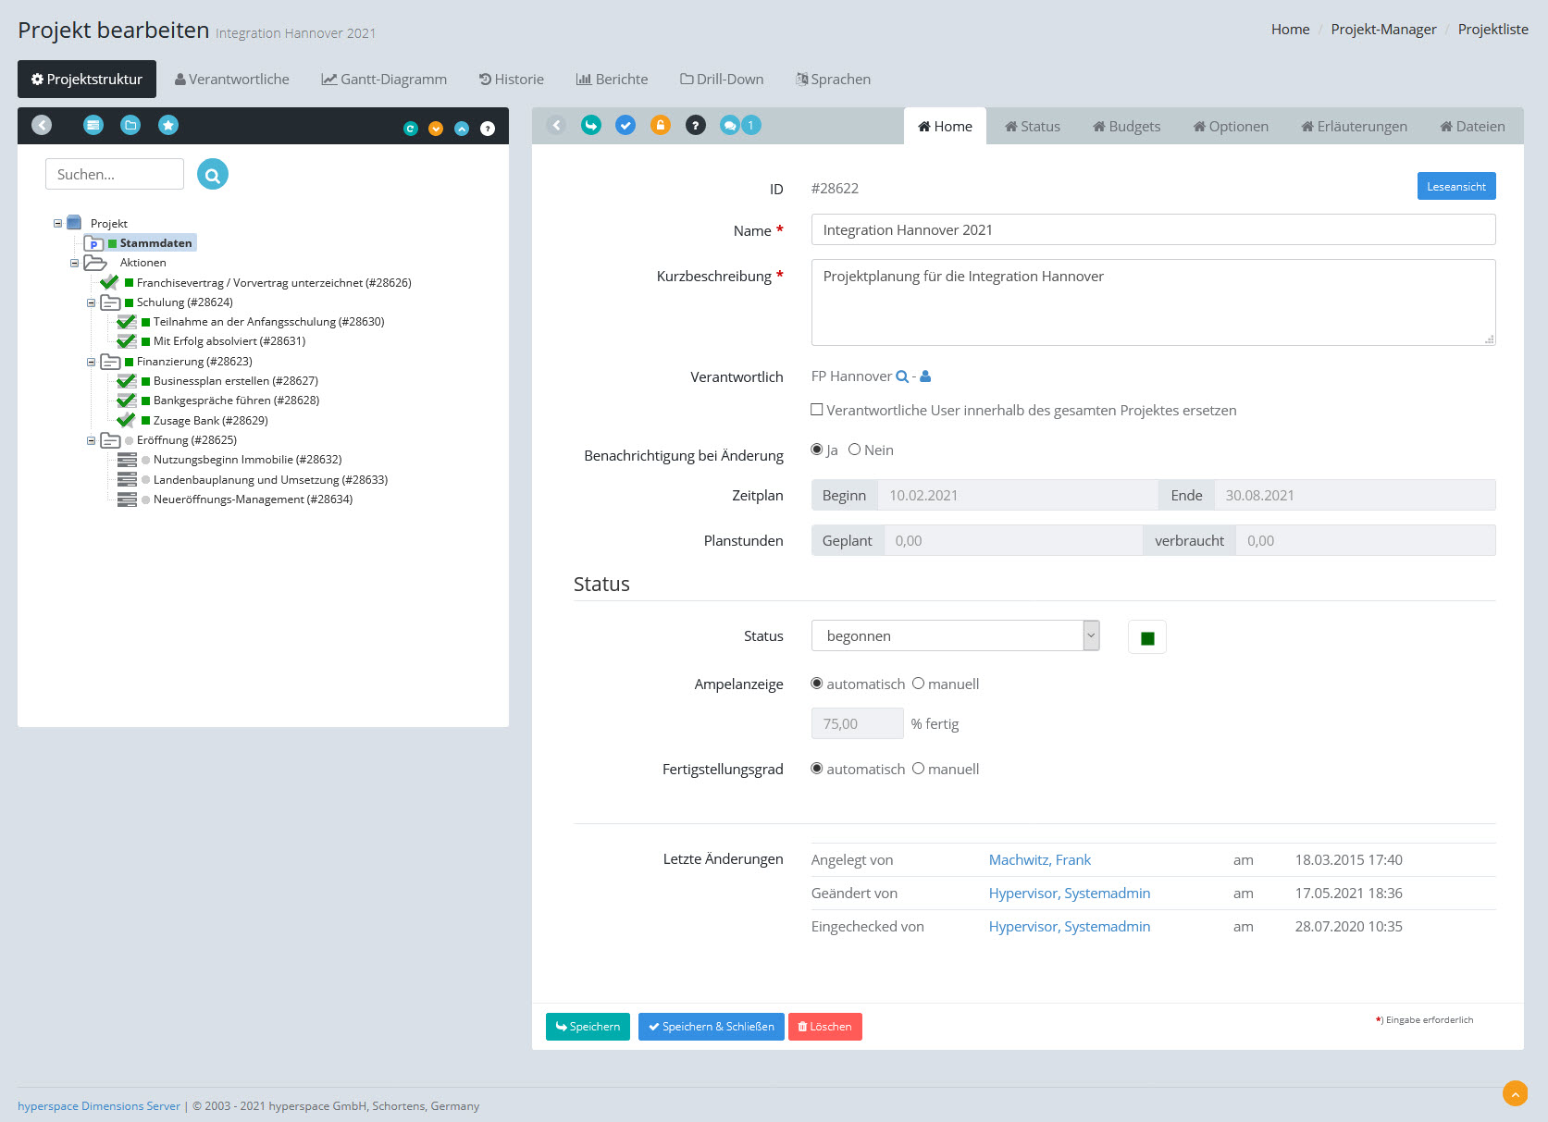Click the Speichern & Schließen button

[x=711, y=1027]
